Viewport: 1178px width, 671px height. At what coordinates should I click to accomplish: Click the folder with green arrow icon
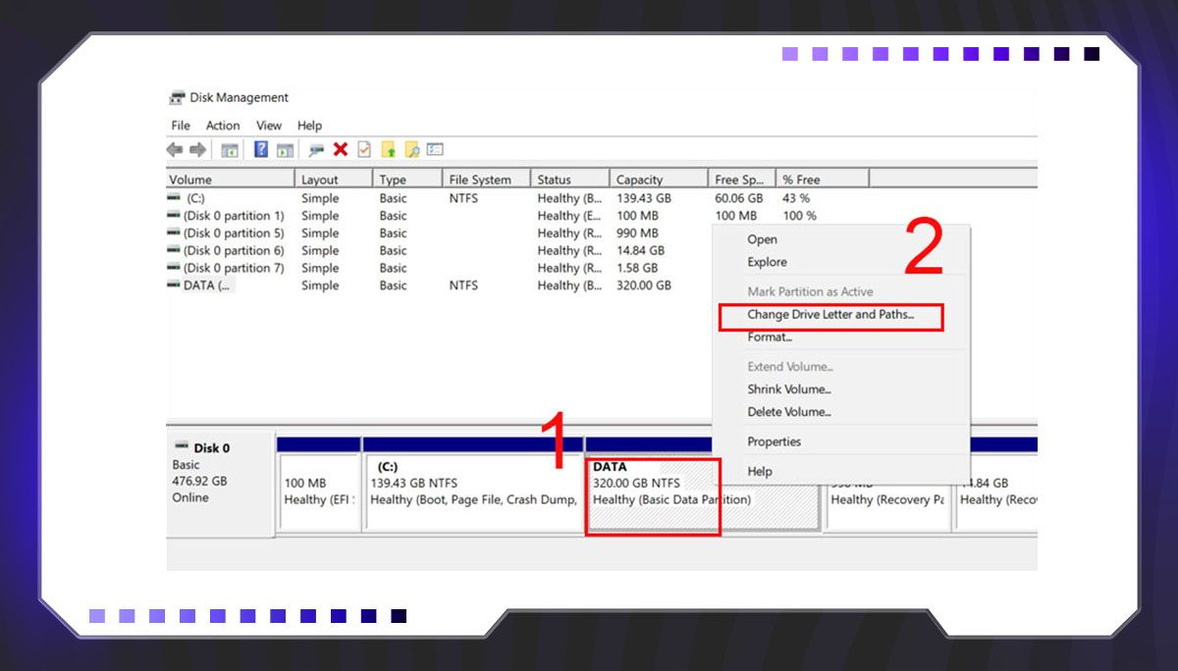[389, 150]
